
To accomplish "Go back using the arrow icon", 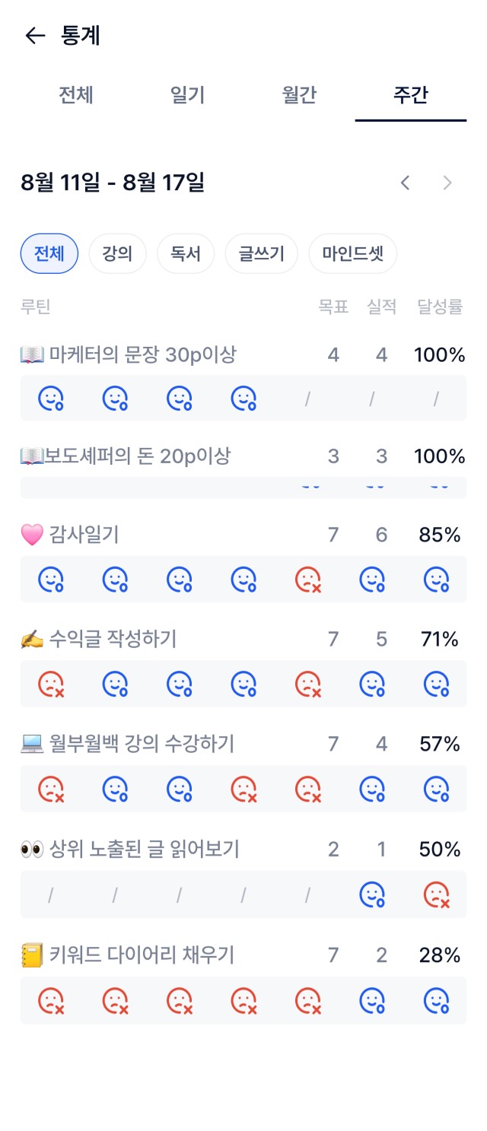I will 35,36.
